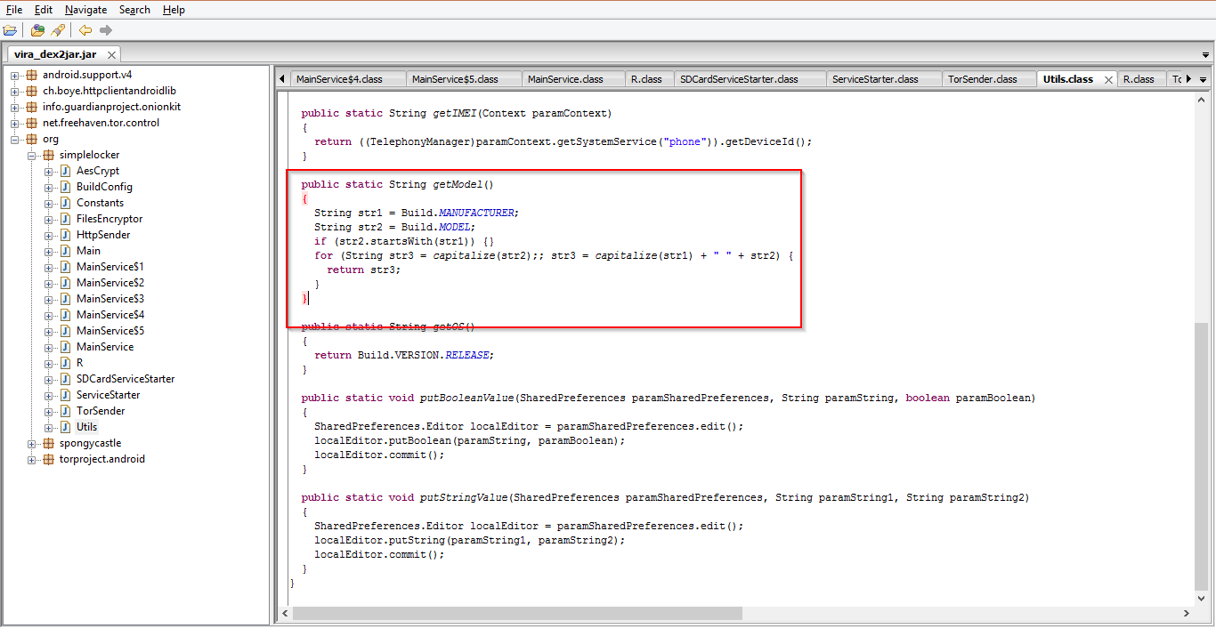Close the vira_dex2jar.jar tab
The image size is (1216, 628).
(112, 55)
